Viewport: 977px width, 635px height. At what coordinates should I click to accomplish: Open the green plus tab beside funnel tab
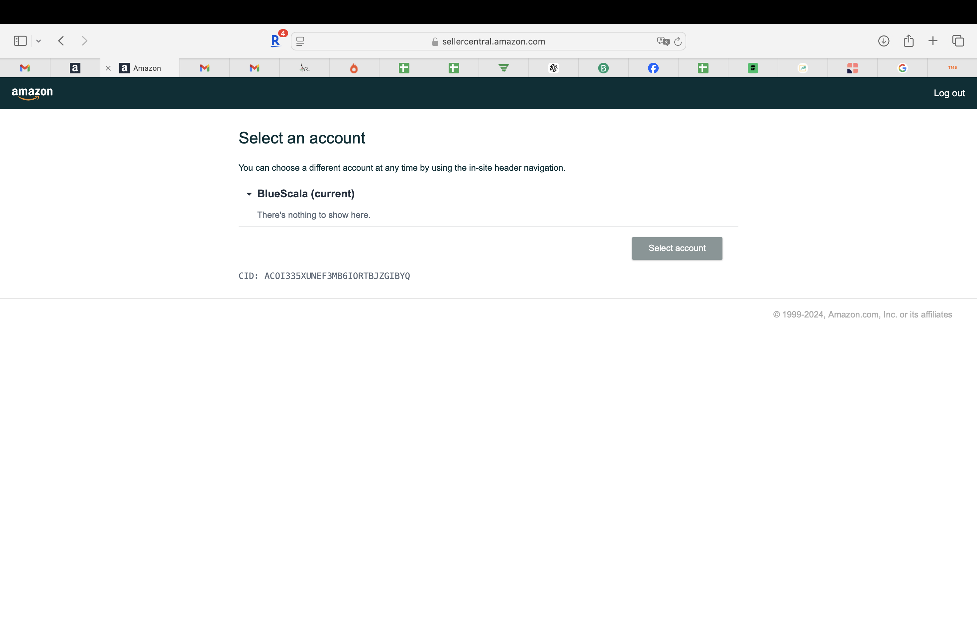pos(454,68)
